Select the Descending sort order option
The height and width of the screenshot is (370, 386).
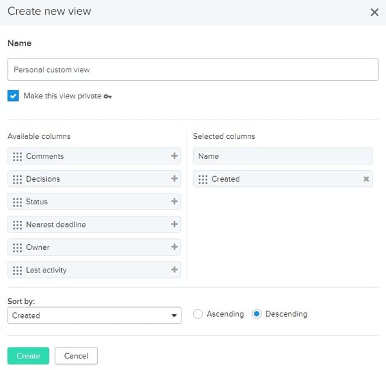coord(257,314)
